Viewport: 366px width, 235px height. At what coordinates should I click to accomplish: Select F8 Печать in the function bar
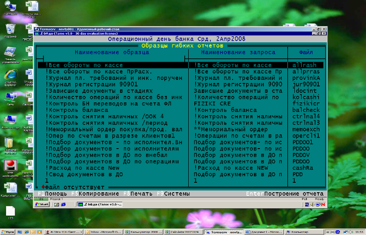tap(138, 194)
